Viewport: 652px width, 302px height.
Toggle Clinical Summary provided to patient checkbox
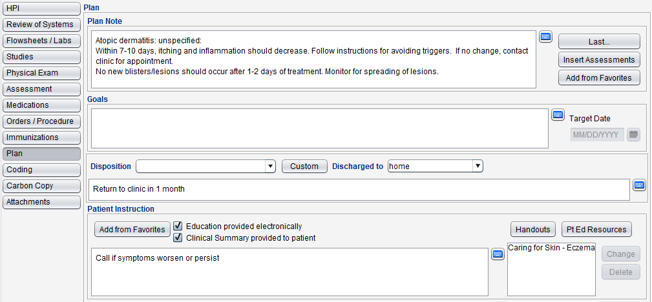pyautogui.click(x=178, y=237)
